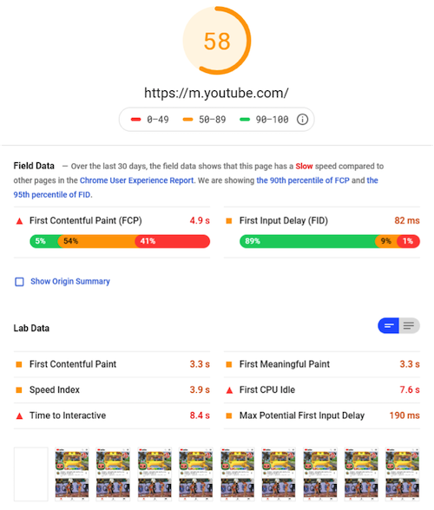Click the orange square beside First Input Delay (FID)

[229, 221]
